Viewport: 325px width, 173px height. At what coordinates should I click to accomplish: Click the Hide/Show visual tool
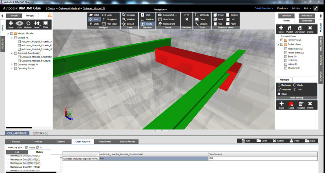[x=166, y=19]
